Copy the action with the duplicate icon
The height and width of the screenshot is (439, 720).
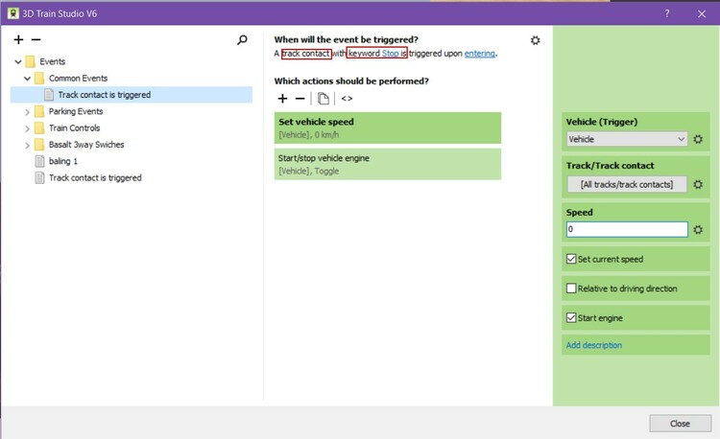[x=324, y=99]
